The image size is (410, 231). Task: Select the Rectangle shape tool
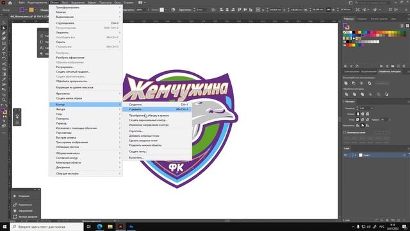pos(4,44)
